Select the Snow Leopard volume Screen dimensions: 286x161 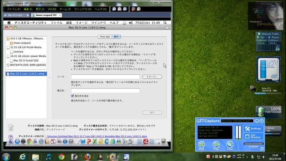pyautogui.click(x=20, y=43)
